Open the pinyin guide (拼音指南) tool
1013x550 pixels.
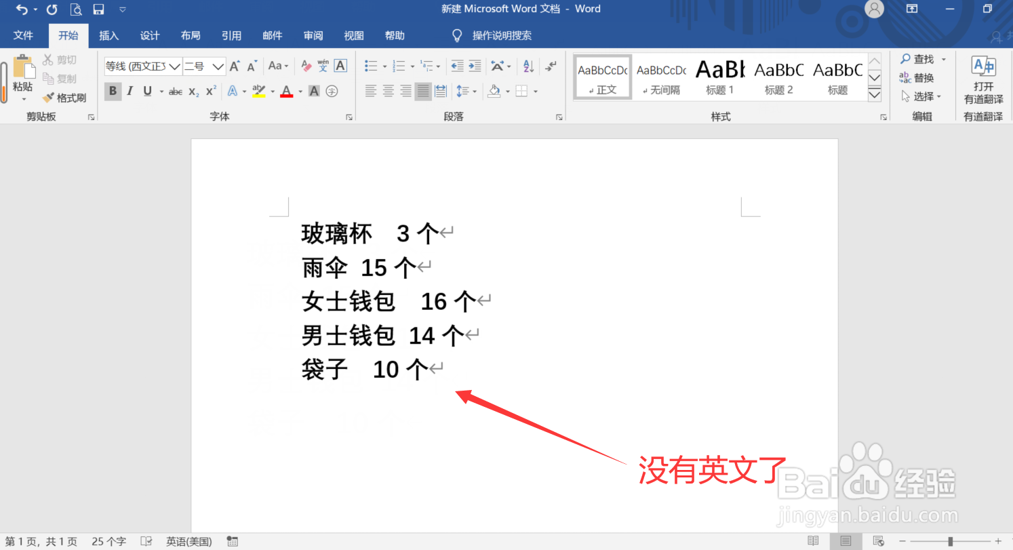(323, 65)
